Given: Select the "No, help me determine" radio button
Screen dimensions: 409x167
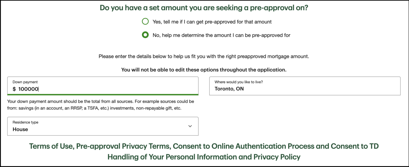Looking at the screenshot, I should tap(145, 35).
